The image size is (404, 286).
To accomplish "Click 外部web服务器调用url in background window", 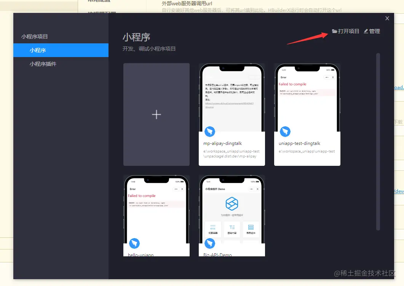I will click(x=187, y=3).
